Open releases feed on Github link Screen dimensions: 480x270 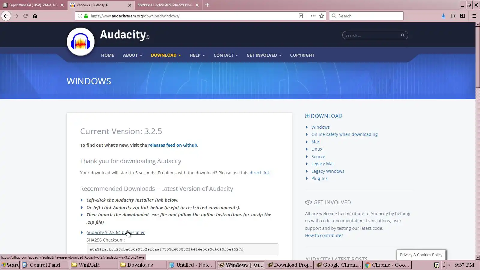point(172,145)
